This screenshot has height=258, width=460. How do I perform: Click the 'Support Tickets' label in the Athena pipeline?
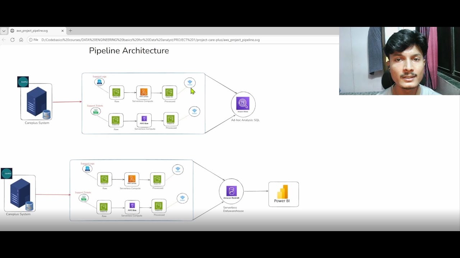click(x=94, y=106)
